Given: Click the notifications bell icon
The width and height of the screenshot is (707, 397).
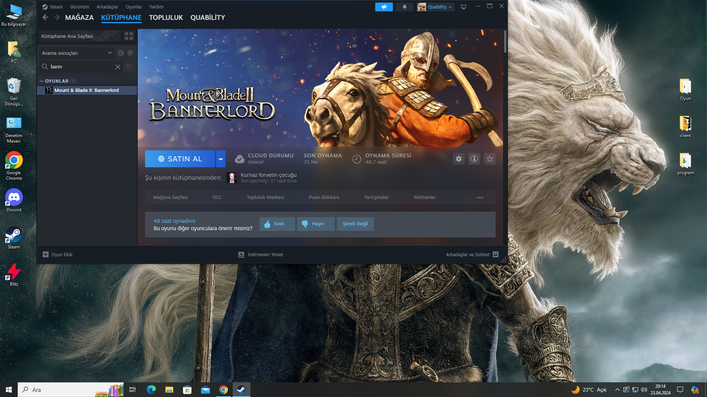Looking at the screenshot, I should 404,7.
